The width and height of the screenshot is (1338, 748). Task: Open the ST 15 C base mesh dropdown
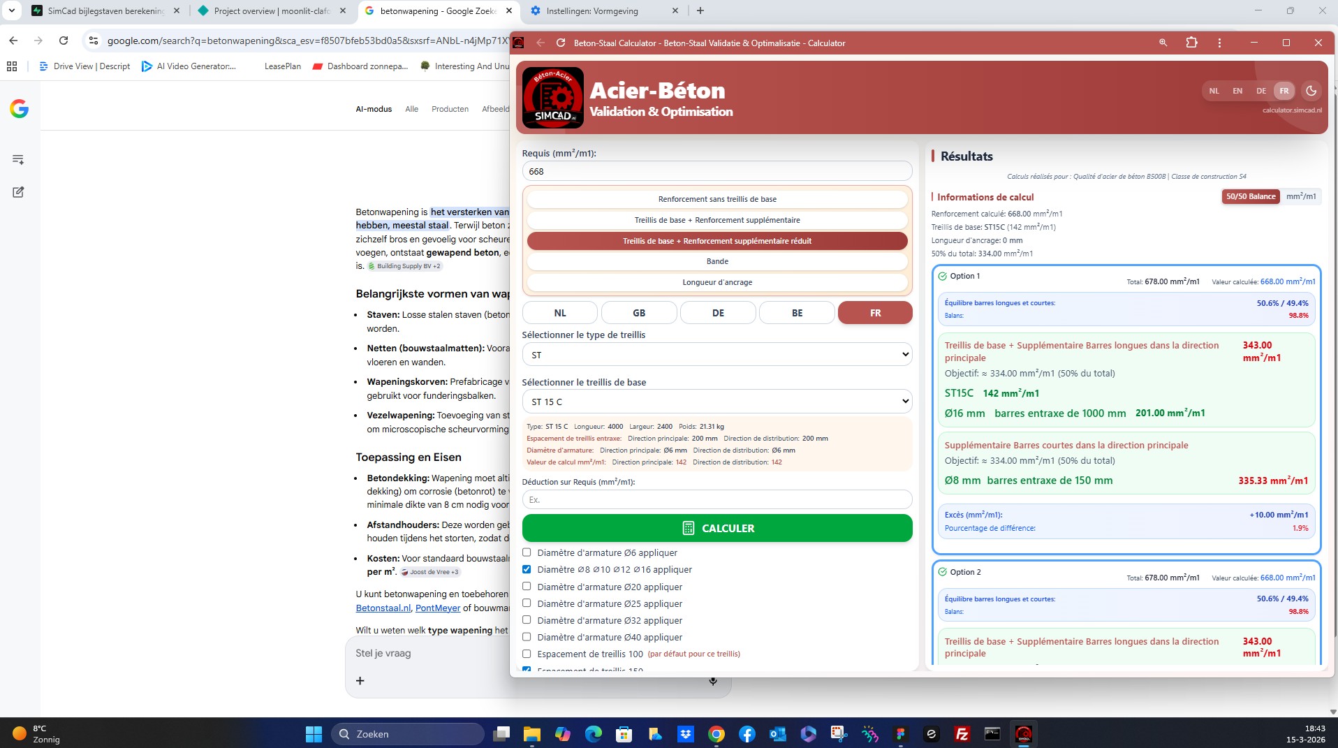pos(717,402)
